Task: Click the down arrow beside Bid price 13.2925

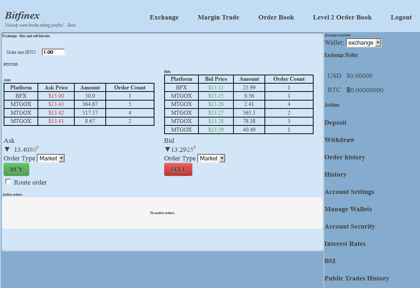Action: tap(167, 149)
